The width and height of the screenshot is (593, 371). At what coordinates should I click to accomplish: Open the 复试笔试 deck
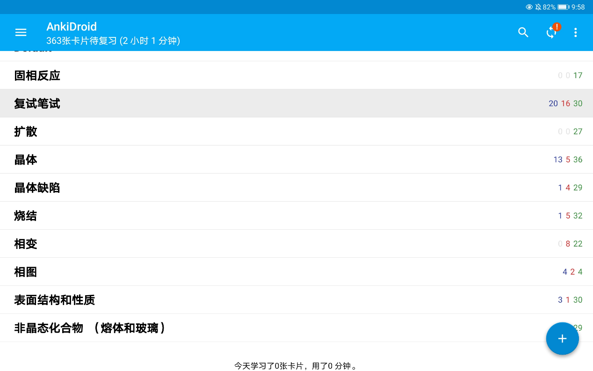[x=296, y=103]
